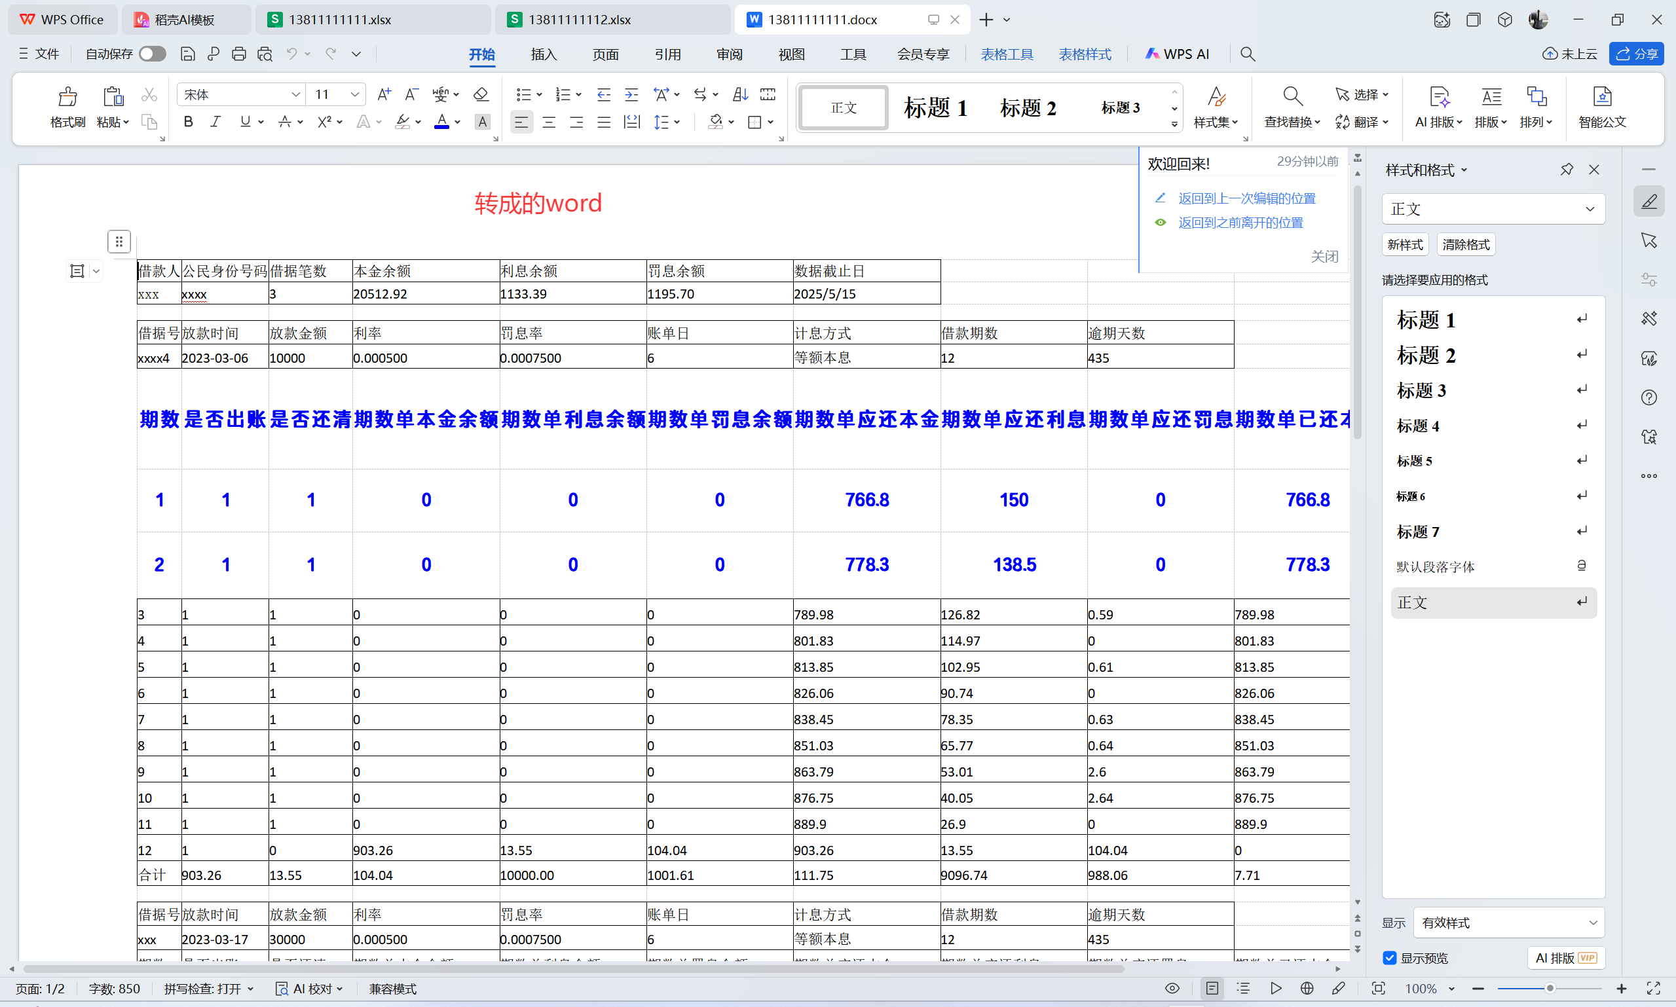1676x1007 pixels.
Task: Open the font name 宋体 dropdown
Action: pyautogui.click(x=295, y=95)
